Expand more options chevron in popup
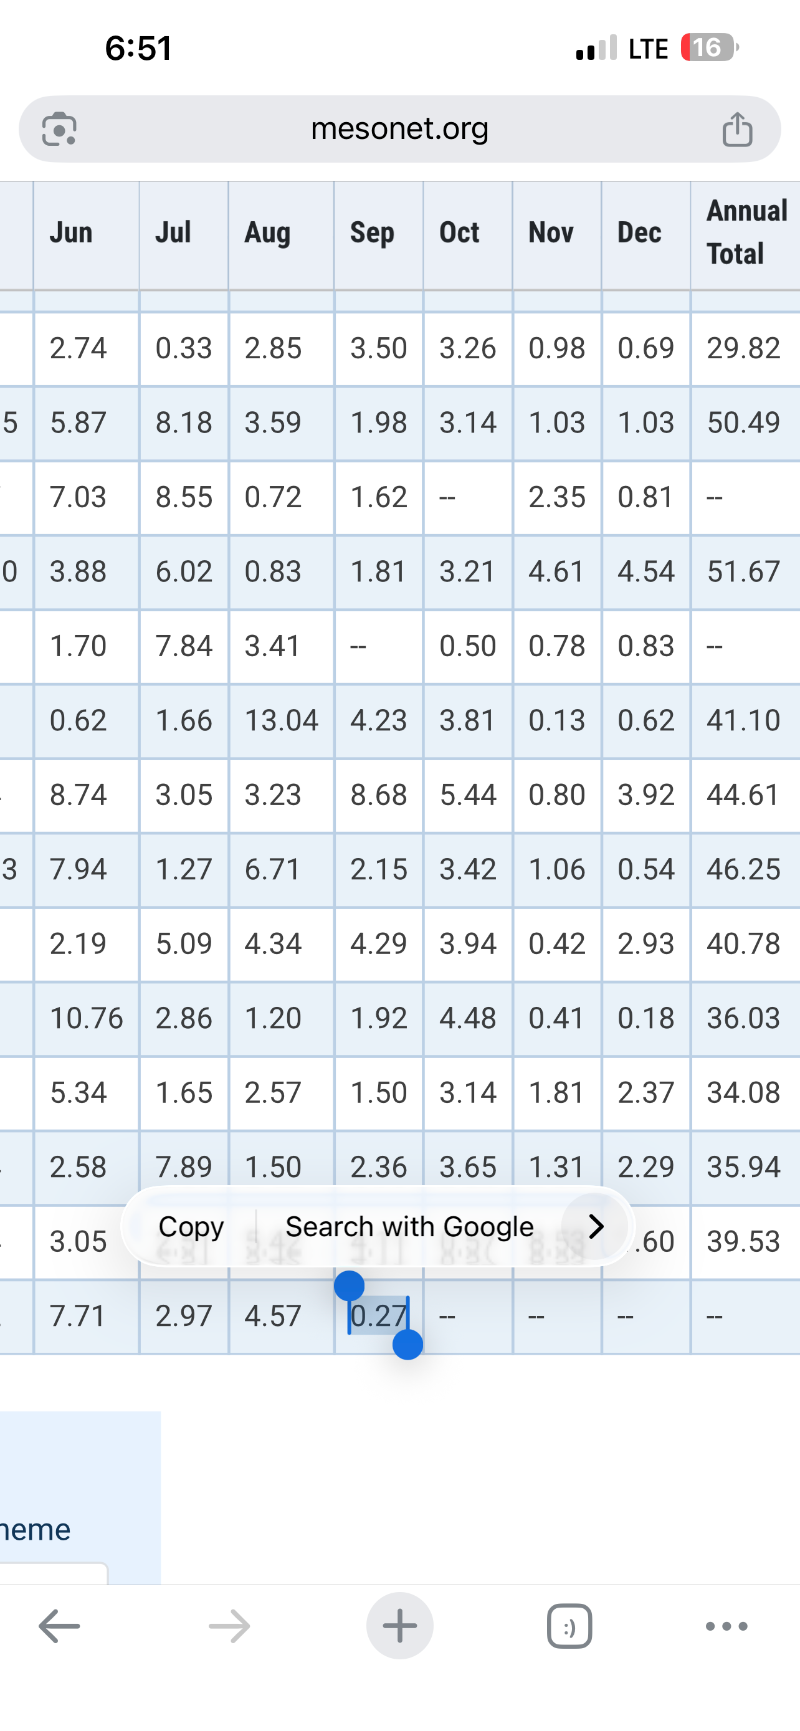Image resolution: width=800 pixels, height=1731 pixels. (595, 1226)
